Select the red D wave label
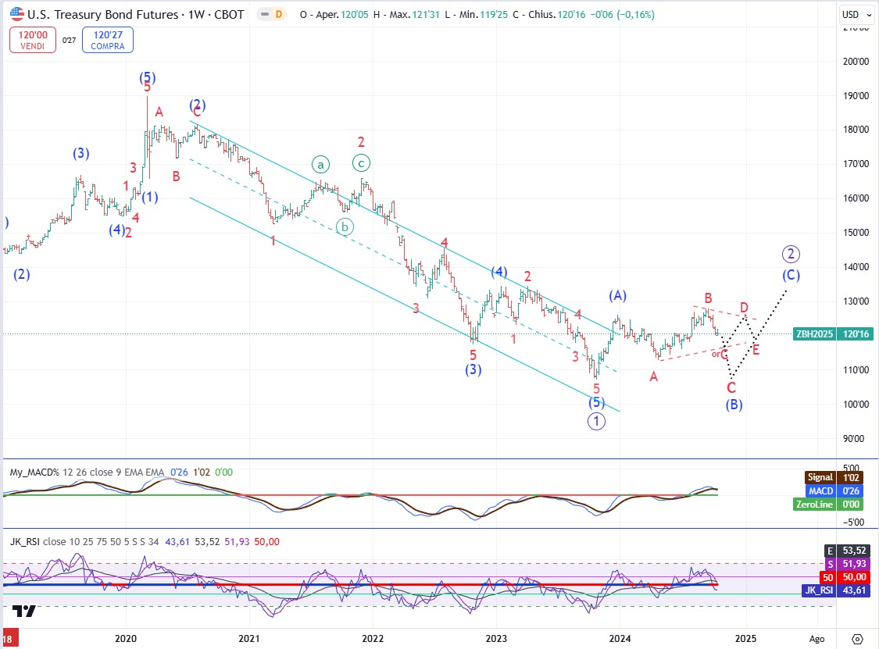The width and height of the screenshot is (879, 649). point(744,307)
